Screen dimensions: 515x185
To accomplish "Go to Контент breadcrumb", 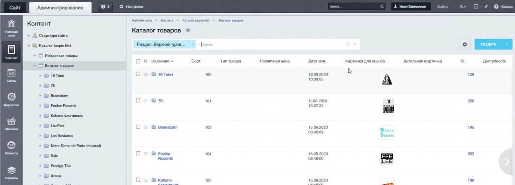I will coord(167,20).
